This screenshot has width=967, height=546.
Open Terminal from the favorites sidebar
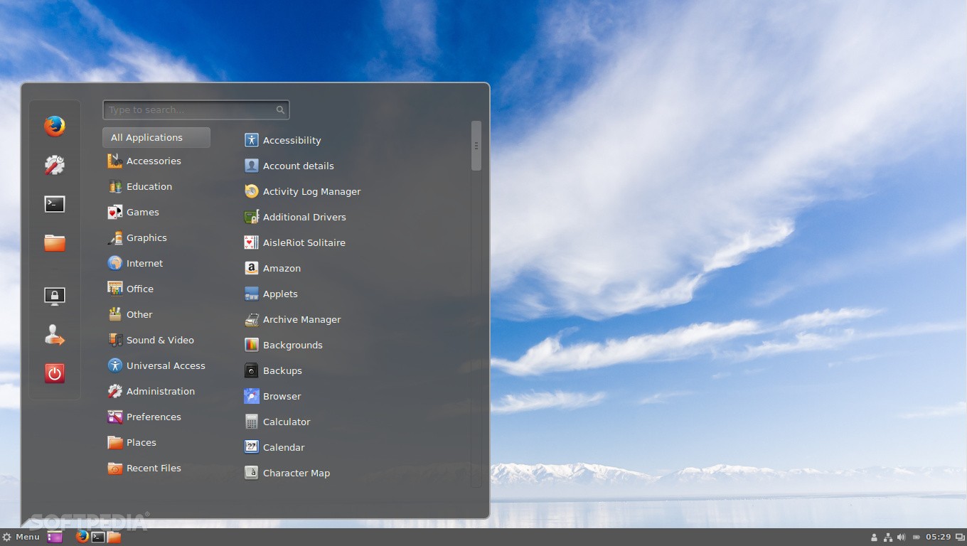pos(55,204)
